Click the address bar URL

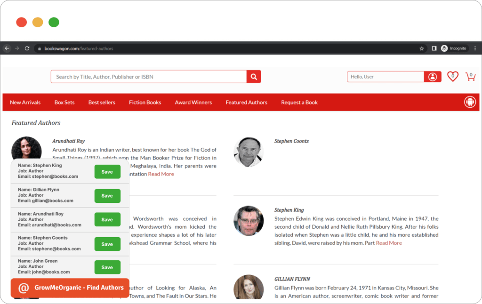click(x=79, y=48)
